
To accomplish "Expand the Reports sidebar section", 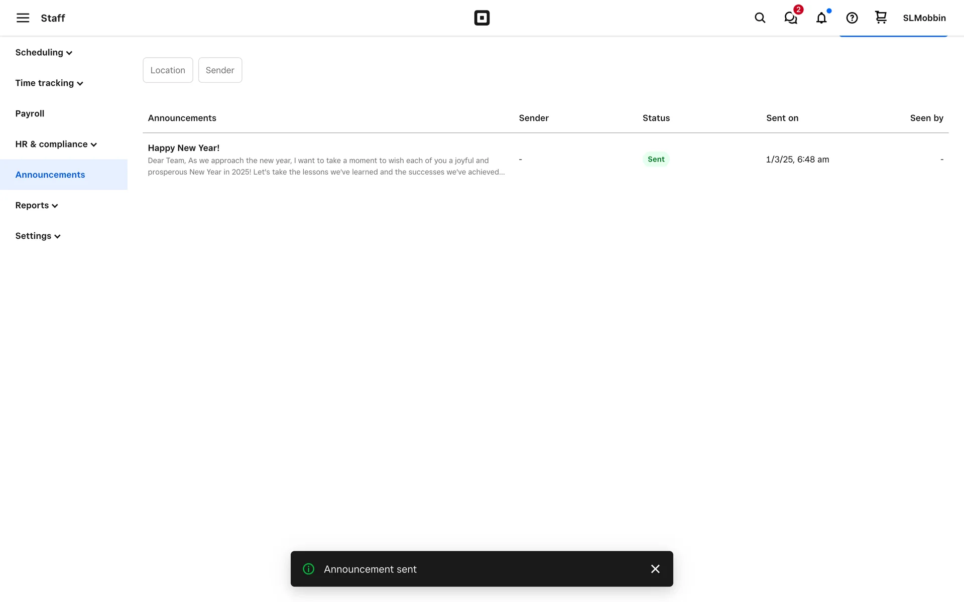I will click(x=36, y=206).
